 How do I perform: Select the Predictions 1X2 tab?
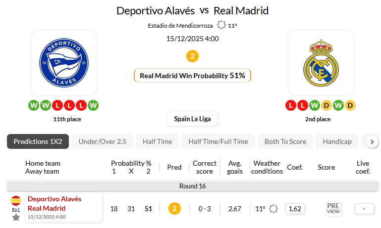38,141
